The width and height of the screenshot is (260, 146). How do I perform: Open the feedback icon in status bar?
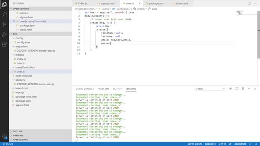250,144
